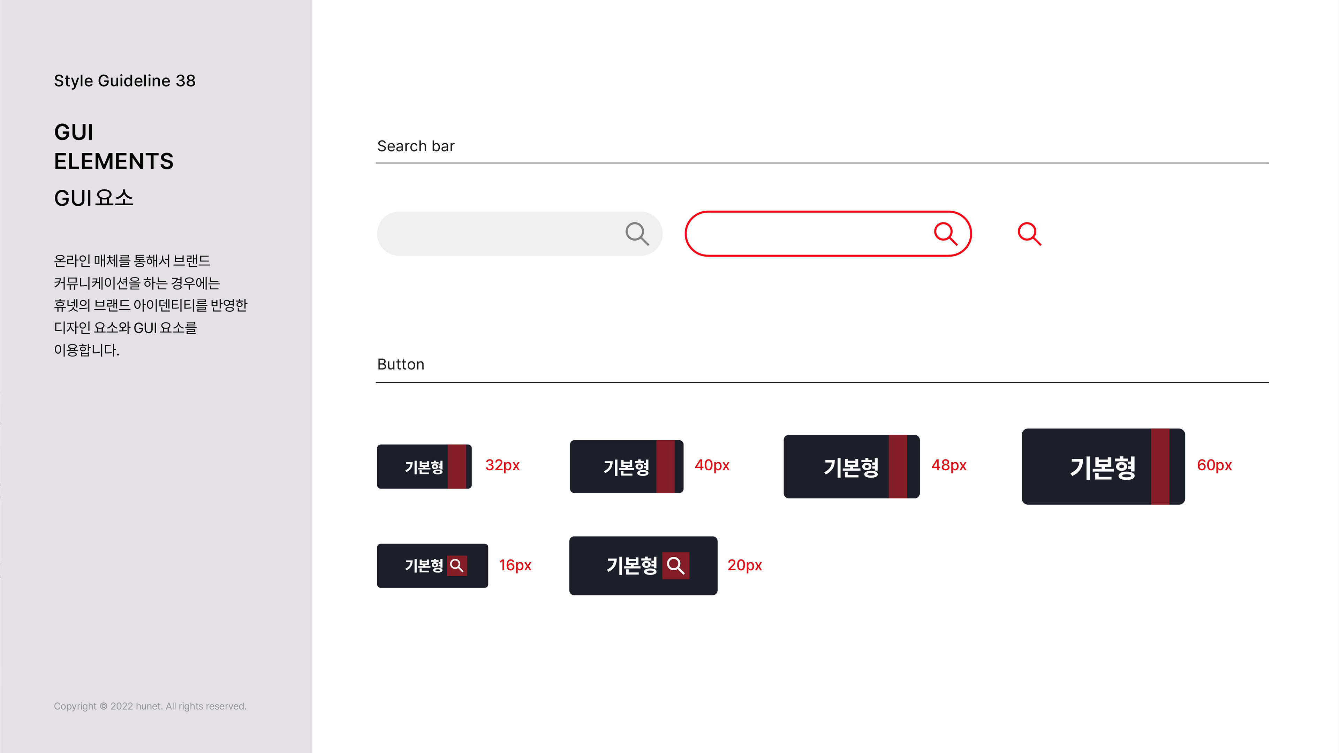Click the Search bar section heading
This screenshot has width=1339, height=753.
click(x=416, y=146)
